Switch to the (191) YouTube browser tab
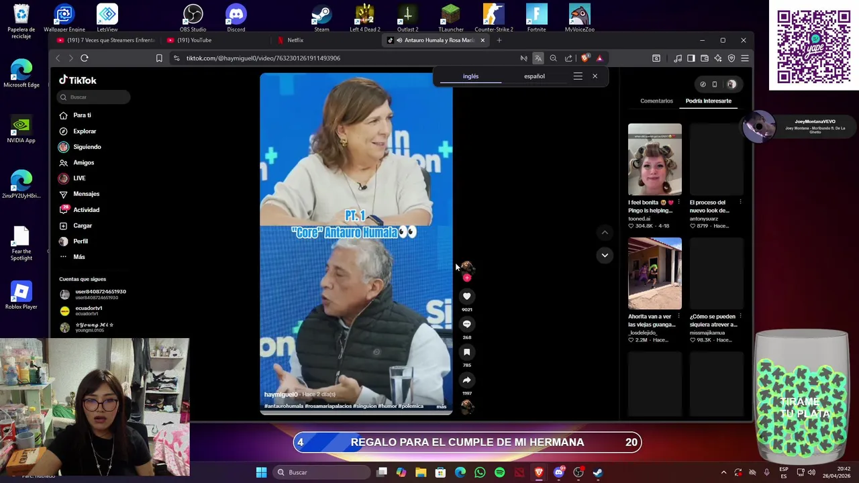This screenshot has width=859, height=483. pyautogui.click(x=195, y=40)
